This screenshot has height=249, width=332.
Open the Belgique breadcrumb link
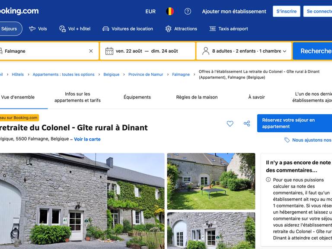tap(112, 74)
